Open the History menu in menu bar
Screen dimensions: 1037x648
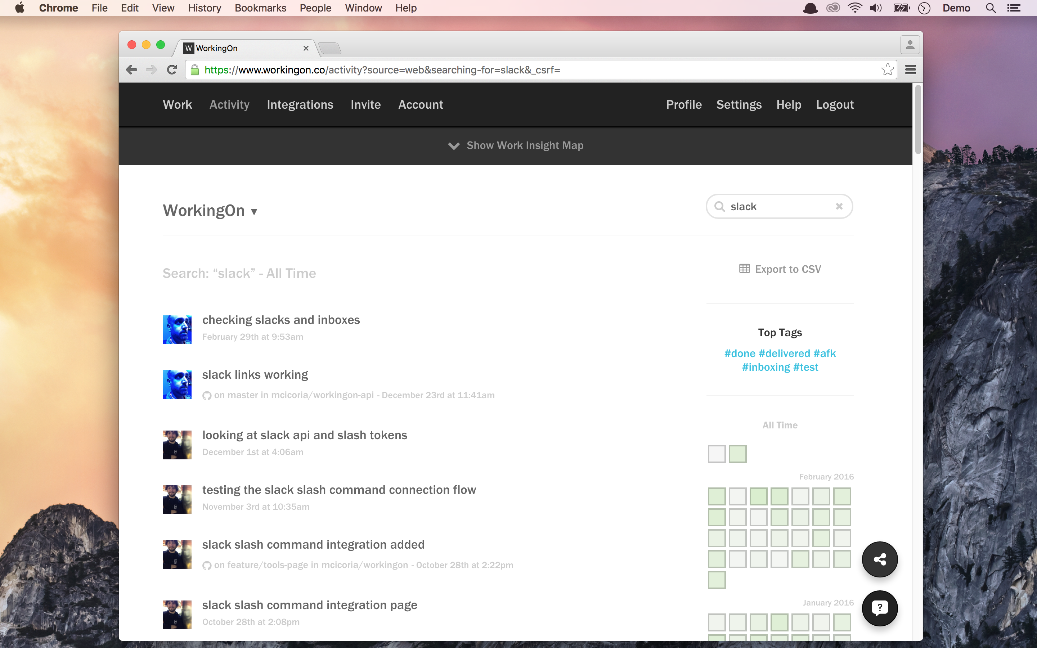[205, 8]
